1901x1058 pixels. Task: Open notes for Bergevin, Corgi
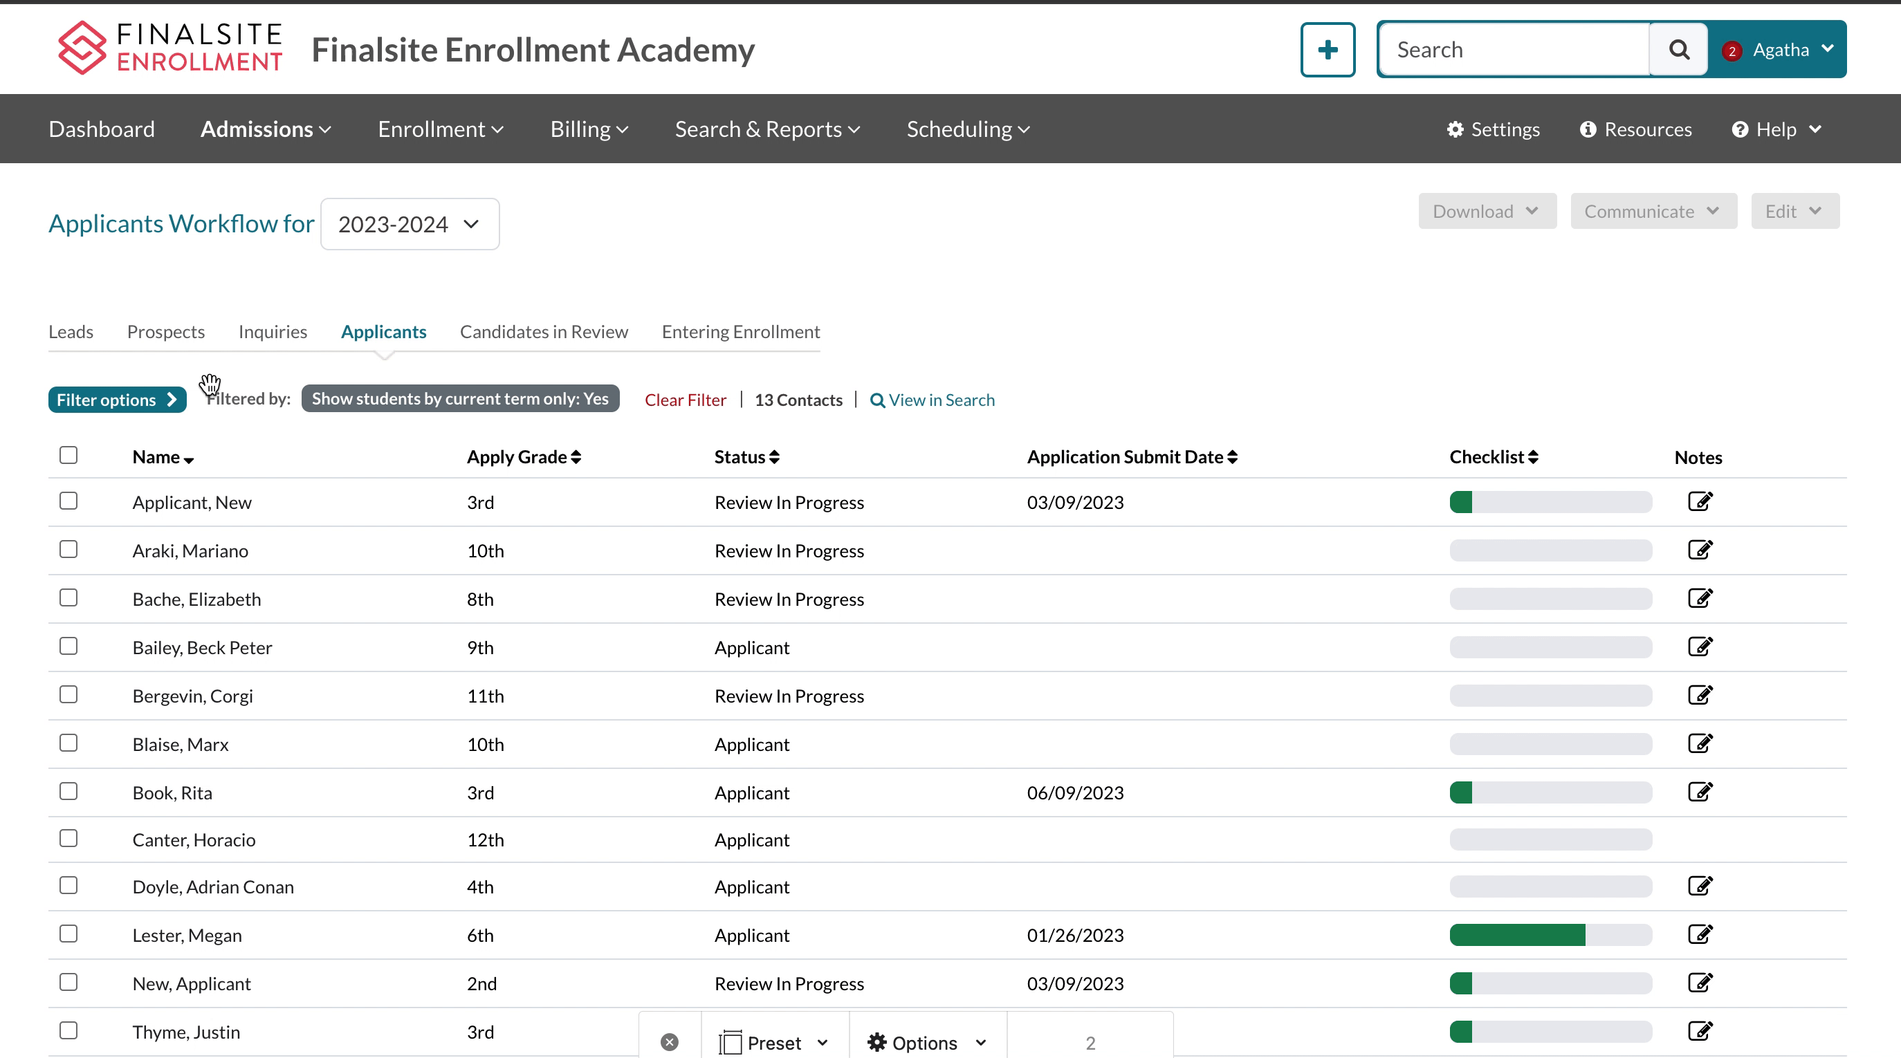pos(1700,695)
